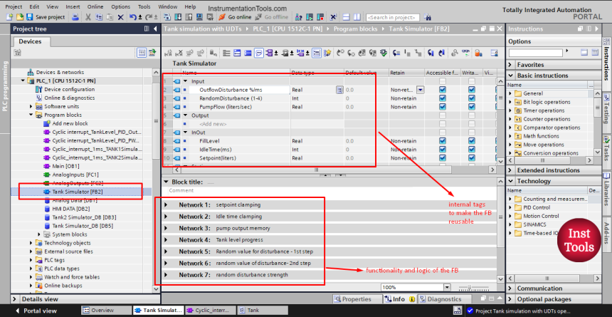The height and width of the screenshot is (317, 612).
Task: Click the New project icon
Action: pyautogui.click(x=9, y=17)
